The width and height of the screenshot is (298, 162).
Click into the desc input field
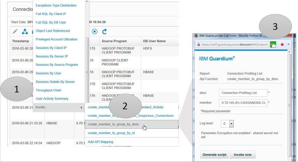click(x=243, y=93)
